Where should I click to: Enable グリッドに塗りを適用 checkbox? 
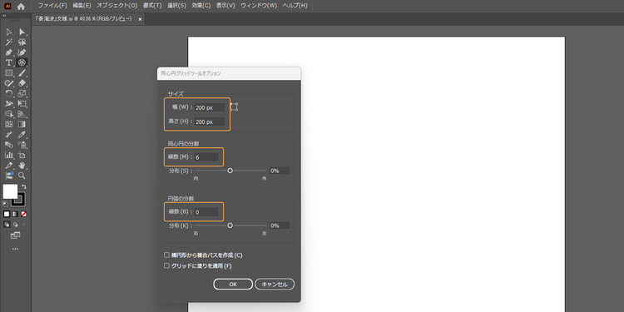point(166,266)
